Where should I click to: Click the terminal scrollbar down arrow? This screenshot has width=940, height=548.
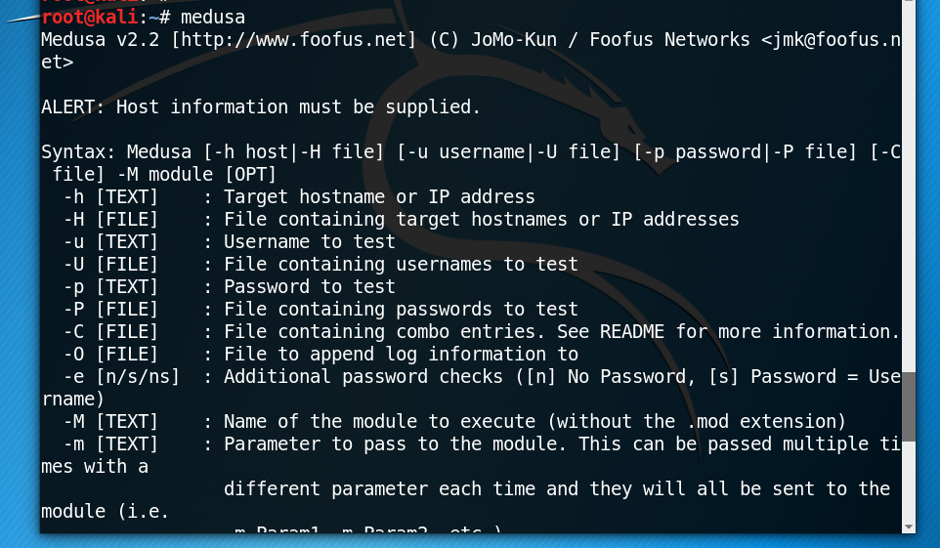point(908,527)
